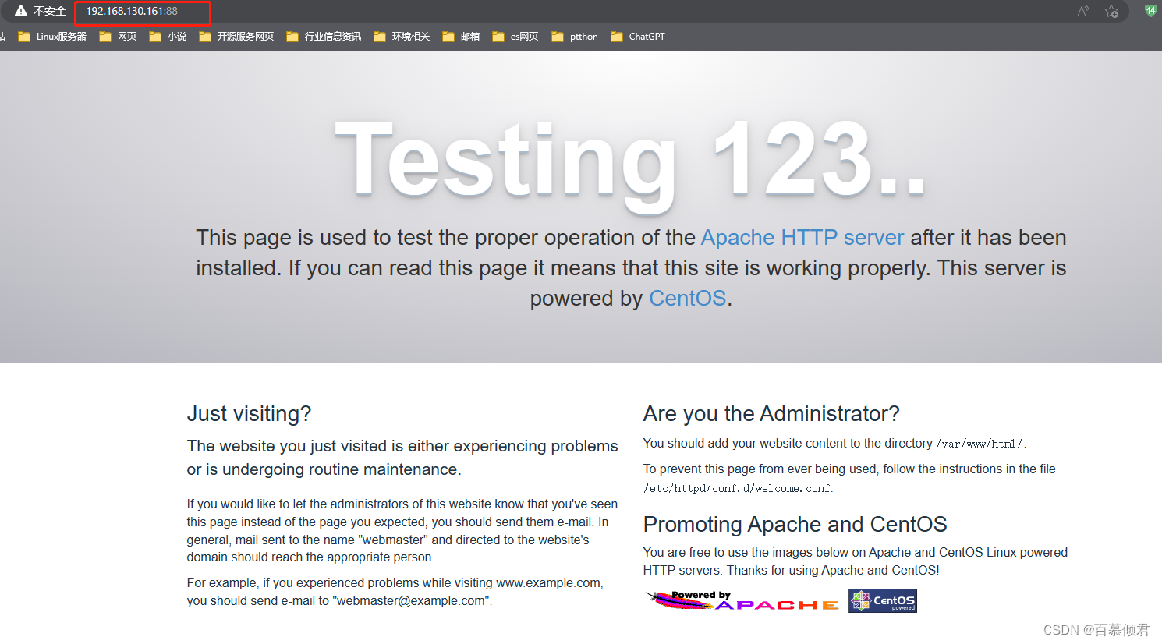Add this page to favorites star icon
The height and width of the screenshot is (644, 1162).
pyautogui.click(x=1111, y=11)
